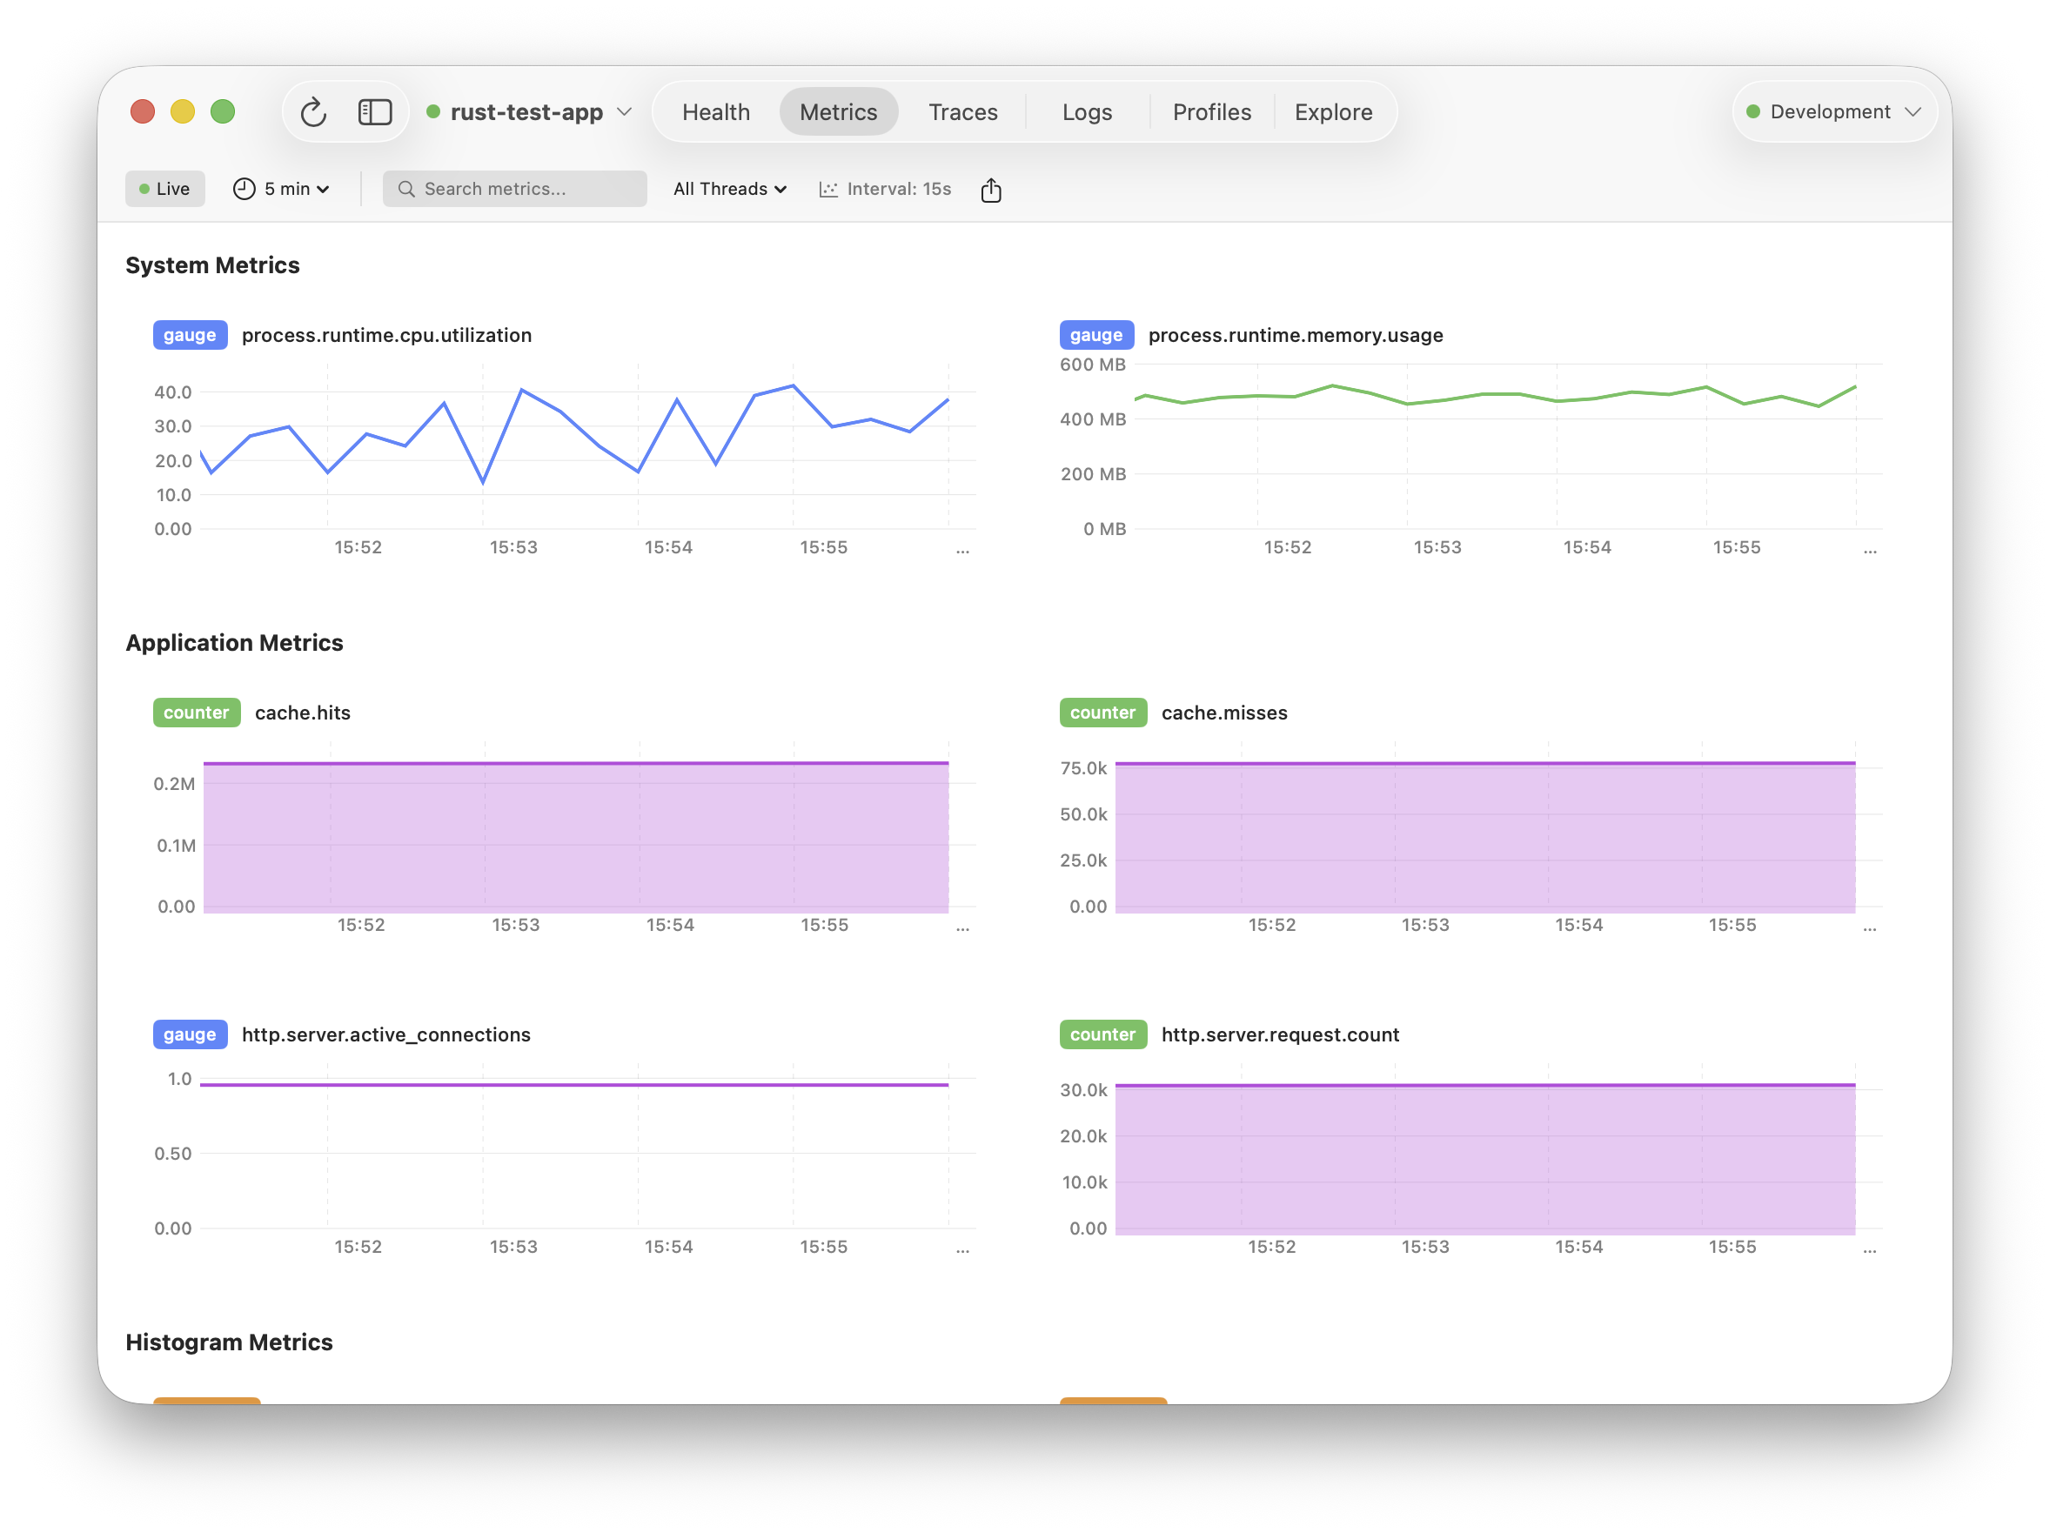Click the Search metrics input field
The width and height of the screenshot is (2050, 1533).
514,188
